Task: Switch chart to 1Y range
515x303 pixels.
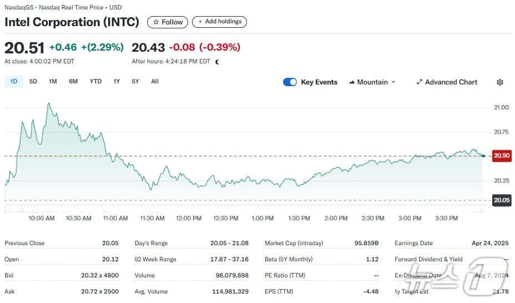Action: pos(117,82)
